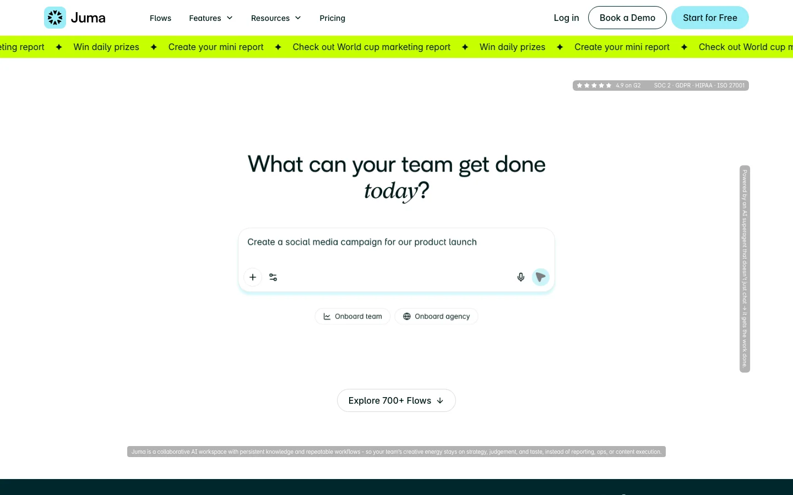Click the Log in link
The image size is (793, 495).
(x=566, y=18)
